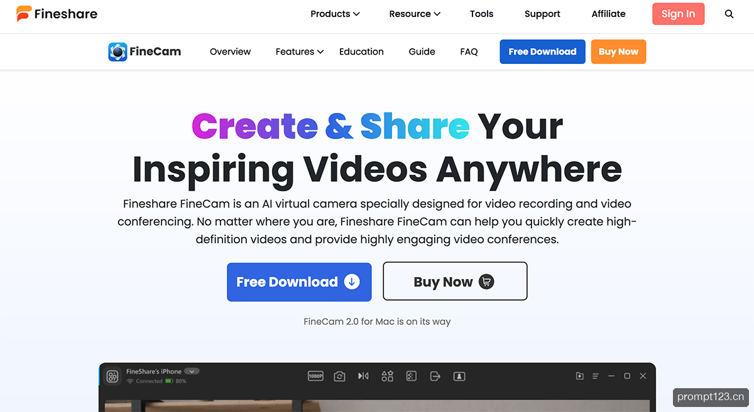Image resolution: width=754 pixels, height=412 pixels.
Task: Go to the Overview tab
Action: click(x=230, y=52)
